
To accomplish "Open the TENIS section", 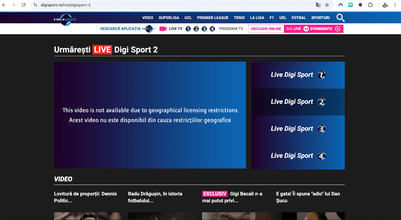I will (x=239, y=18).
